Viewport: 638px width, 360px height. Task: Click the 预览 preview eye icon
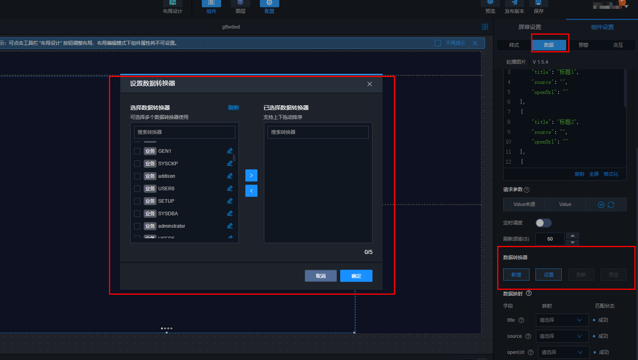point(490,2)
